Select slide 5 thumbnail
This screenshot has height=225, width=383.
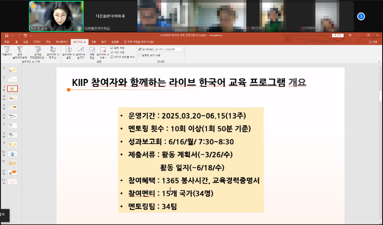[x=12, y=107]
